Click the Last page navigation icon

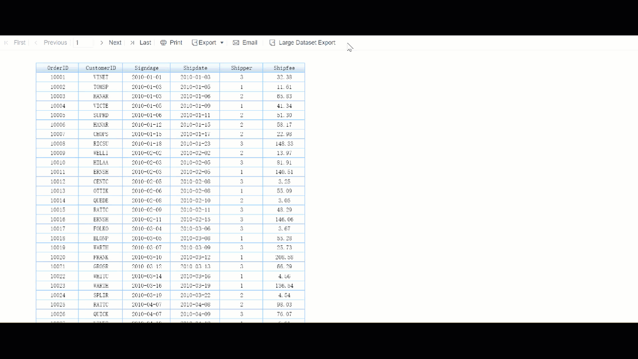pyautogui.click(x=132, y=42)
